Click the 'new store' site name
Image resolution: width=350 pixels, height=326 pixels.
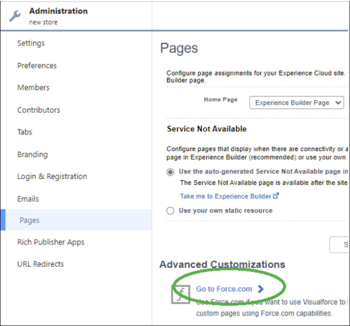click(x=43, y=22)
